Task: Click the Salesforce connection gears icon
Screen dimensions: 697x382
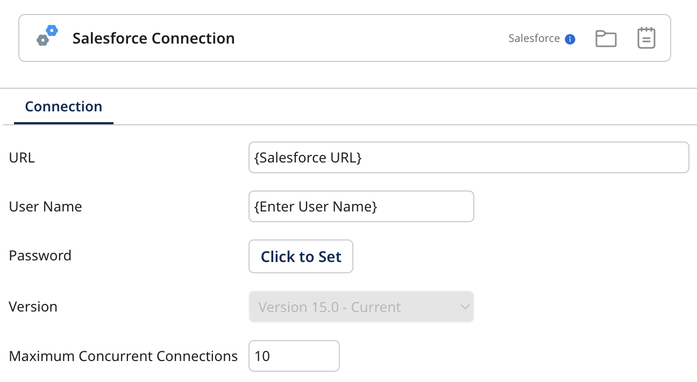Action: click(x=47, y=36)
